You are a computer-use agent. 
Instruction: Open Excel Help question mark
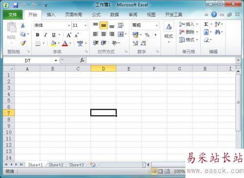[x=214, y=15]
